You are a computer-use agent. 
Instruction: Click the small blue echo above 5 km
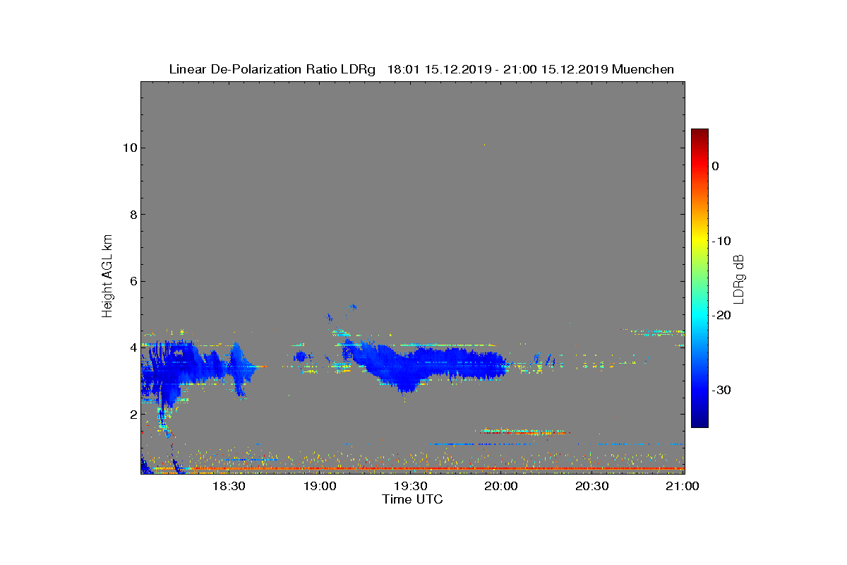(x=353, y=307)
